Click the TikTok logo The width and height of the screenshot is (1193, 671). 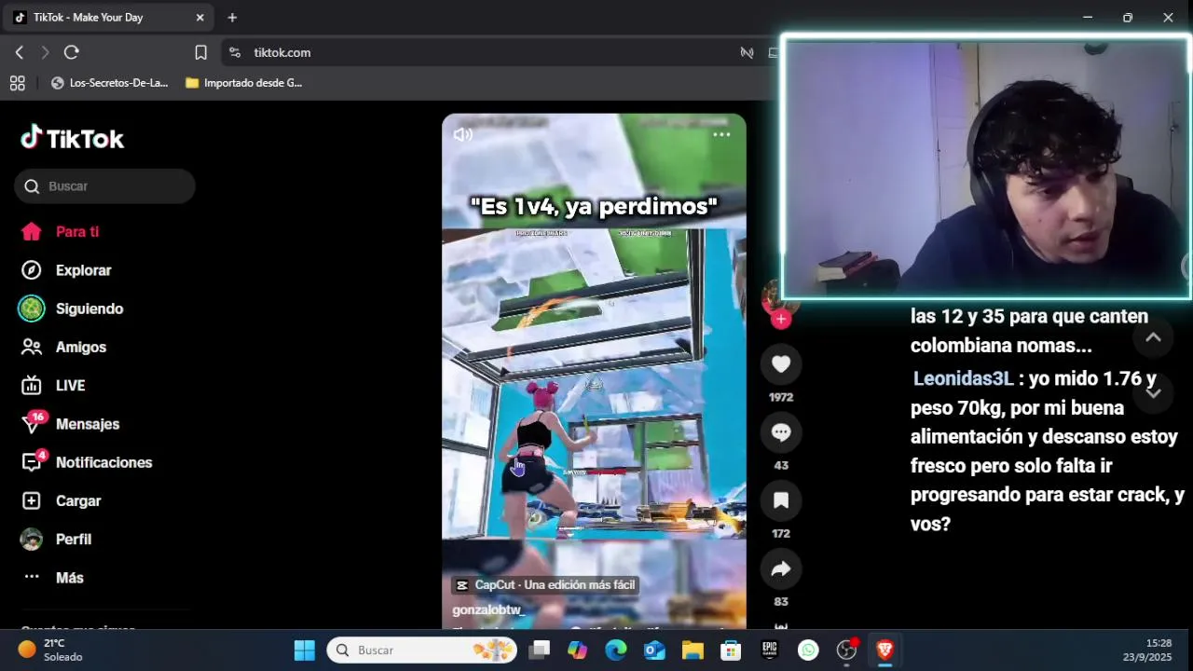[72, 139]
